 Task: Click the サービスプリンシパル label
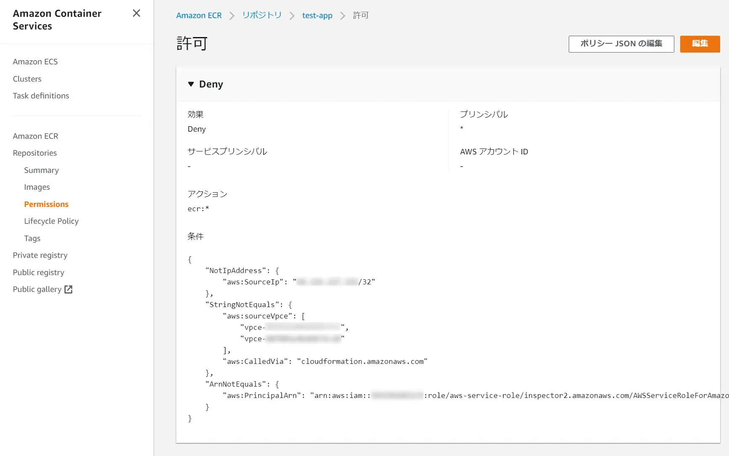pos(227,151)
